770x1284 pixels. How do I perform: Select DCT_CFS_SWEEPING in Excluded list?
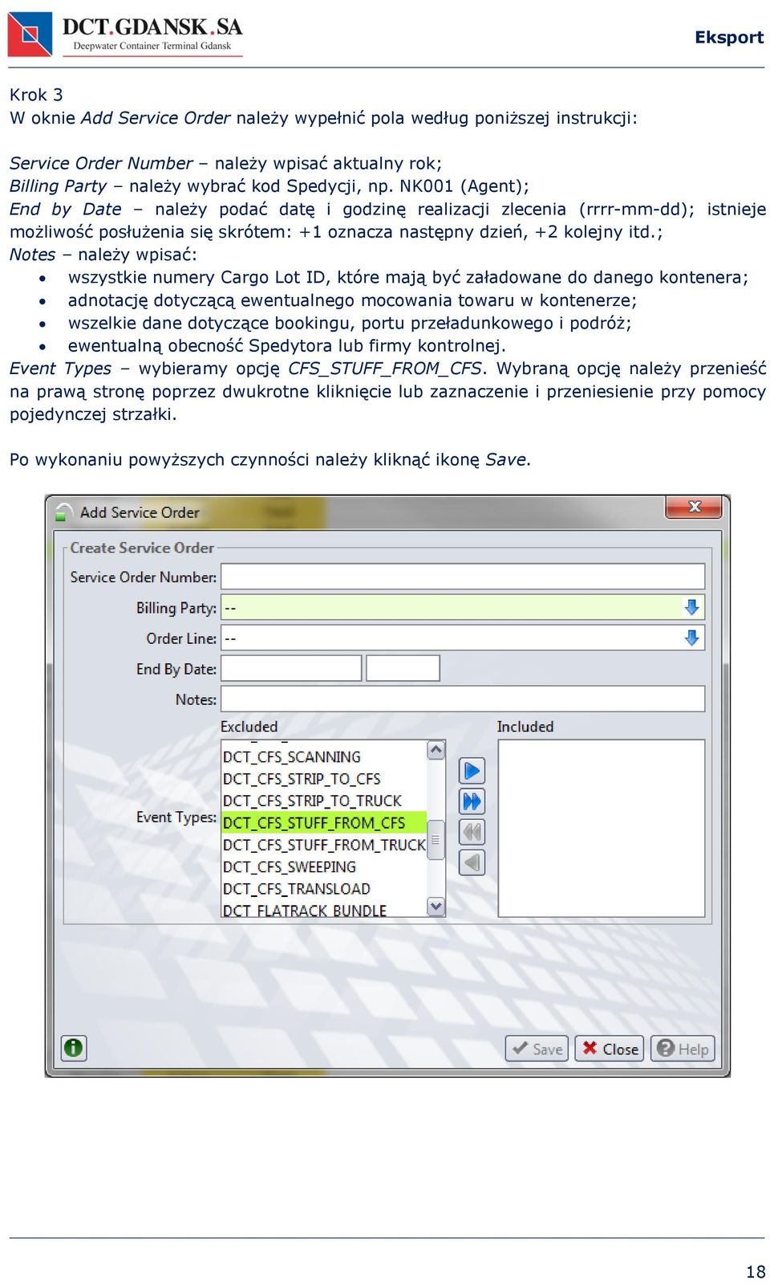coord(324,867)
